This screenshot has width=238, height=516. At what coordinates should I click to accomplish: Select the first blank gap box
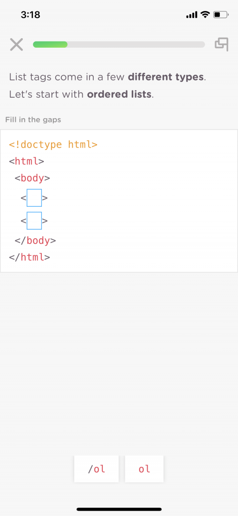[34, 198]
